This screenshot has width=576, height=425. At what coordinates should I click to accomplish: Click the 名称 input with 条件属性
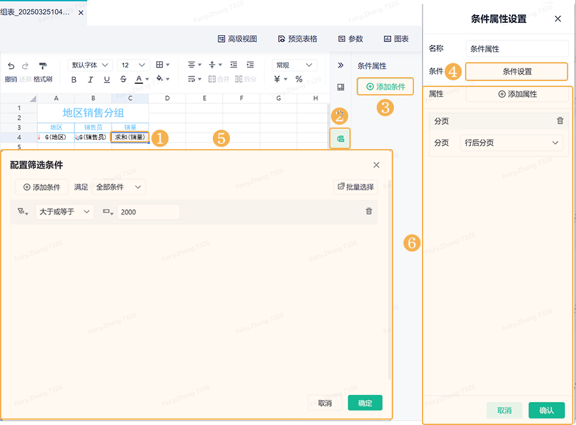(517, 49)
